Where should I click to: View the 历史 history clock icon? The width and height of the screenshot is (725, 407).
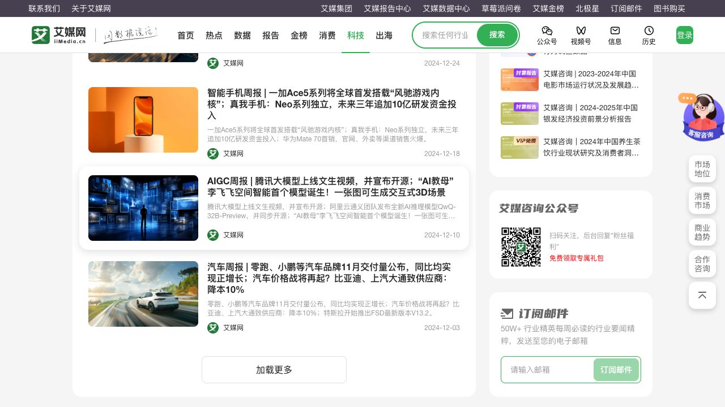click(x=649, y=31)
